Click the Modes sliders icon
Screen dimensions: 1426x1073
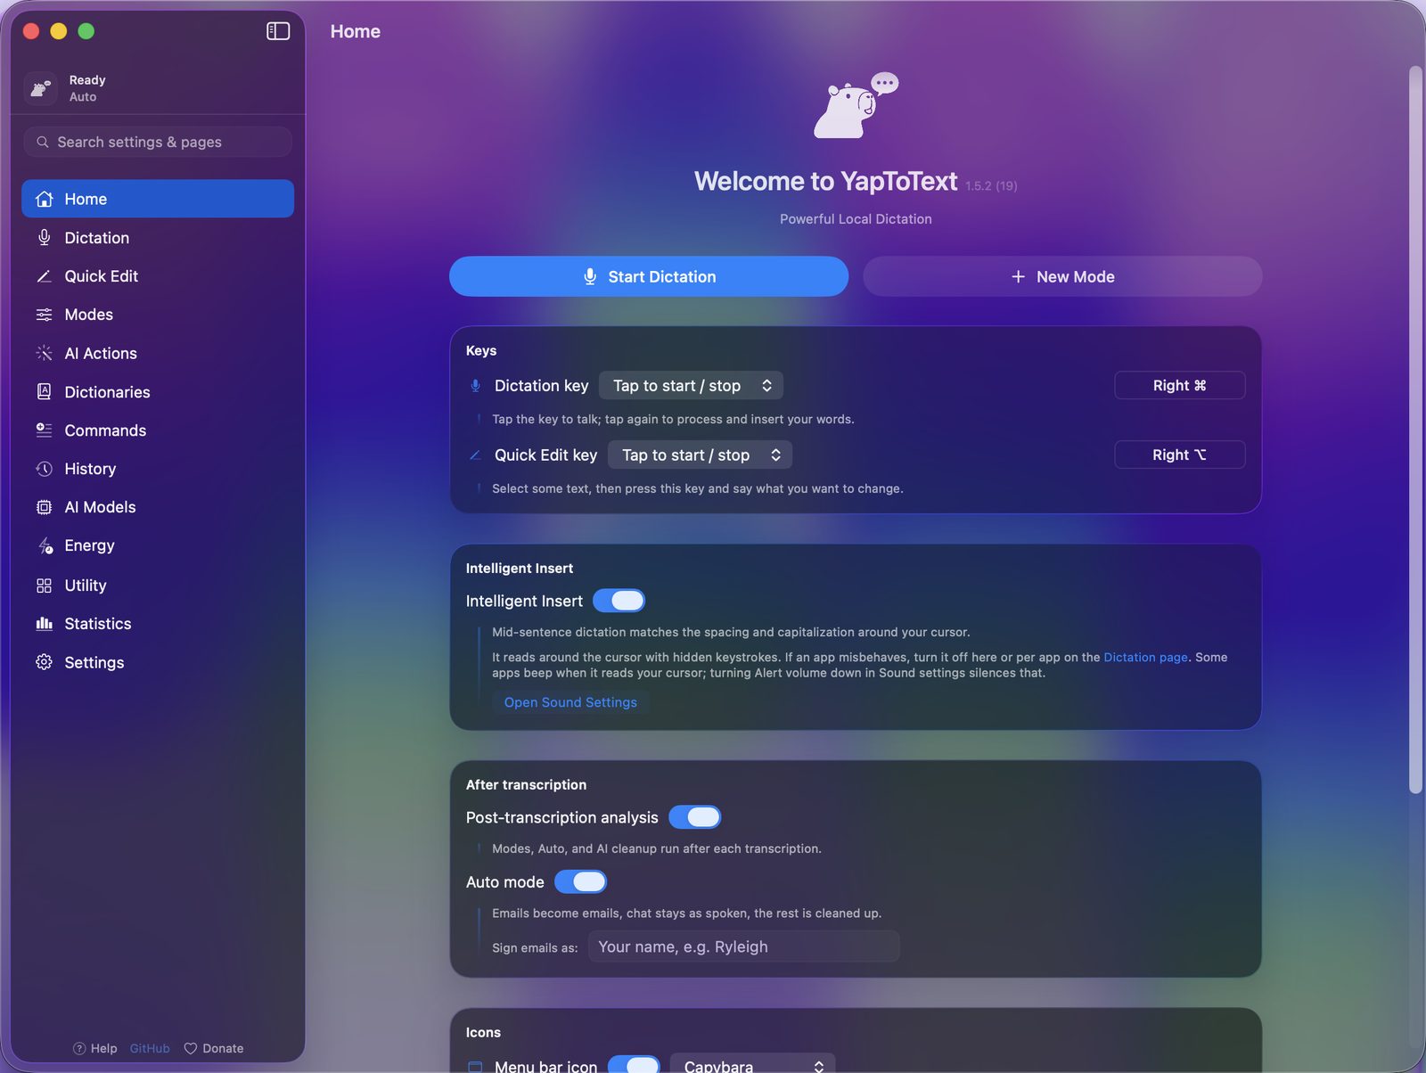click(x=44, y=315)
